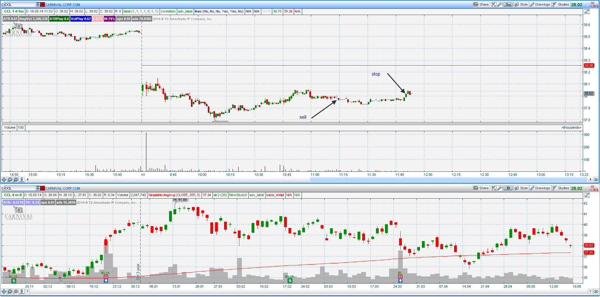Viewport: 600px width, 297px height.
Task: Click CARNIVAL CORP COM name in lower chart
Action: tap(62, 188)
